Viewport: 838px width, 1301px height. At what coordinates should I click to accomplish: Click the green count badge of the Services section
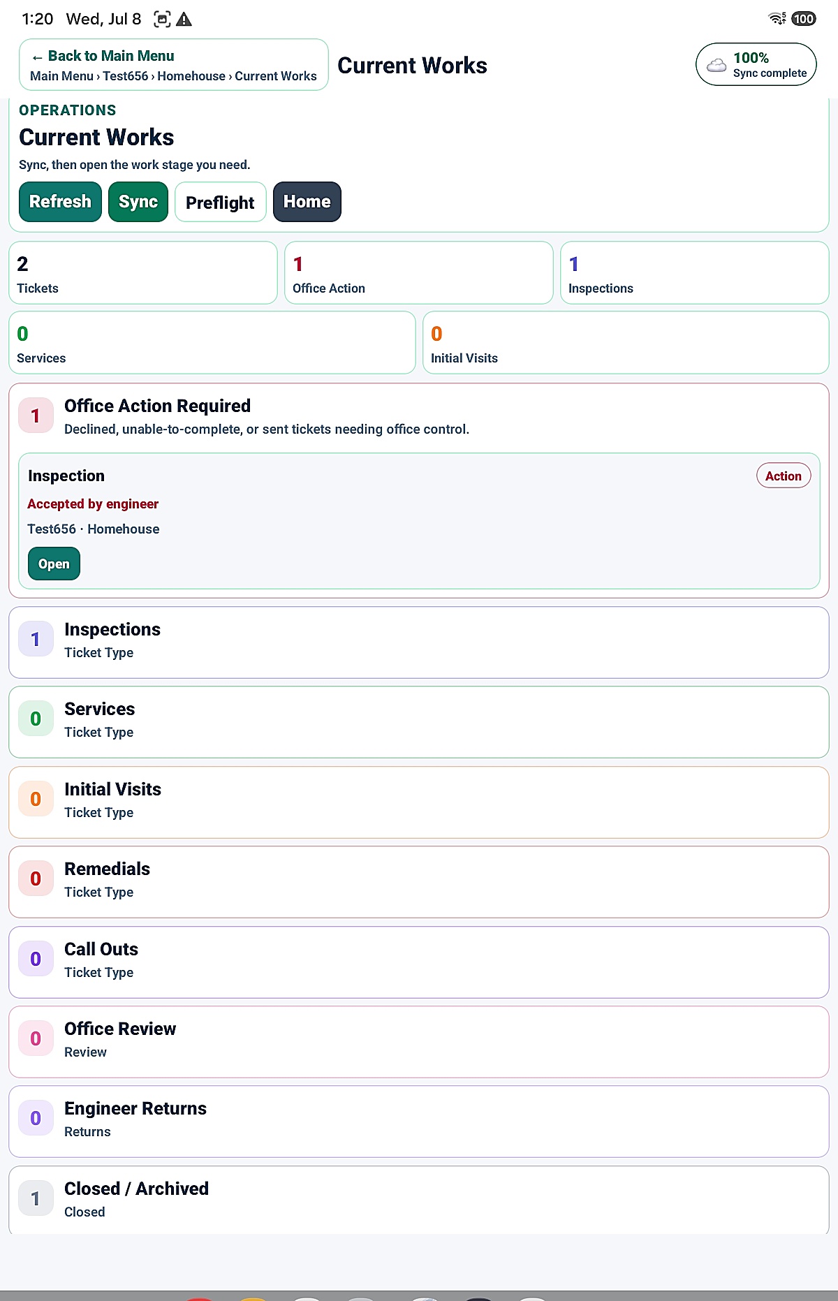click(36, 719)
